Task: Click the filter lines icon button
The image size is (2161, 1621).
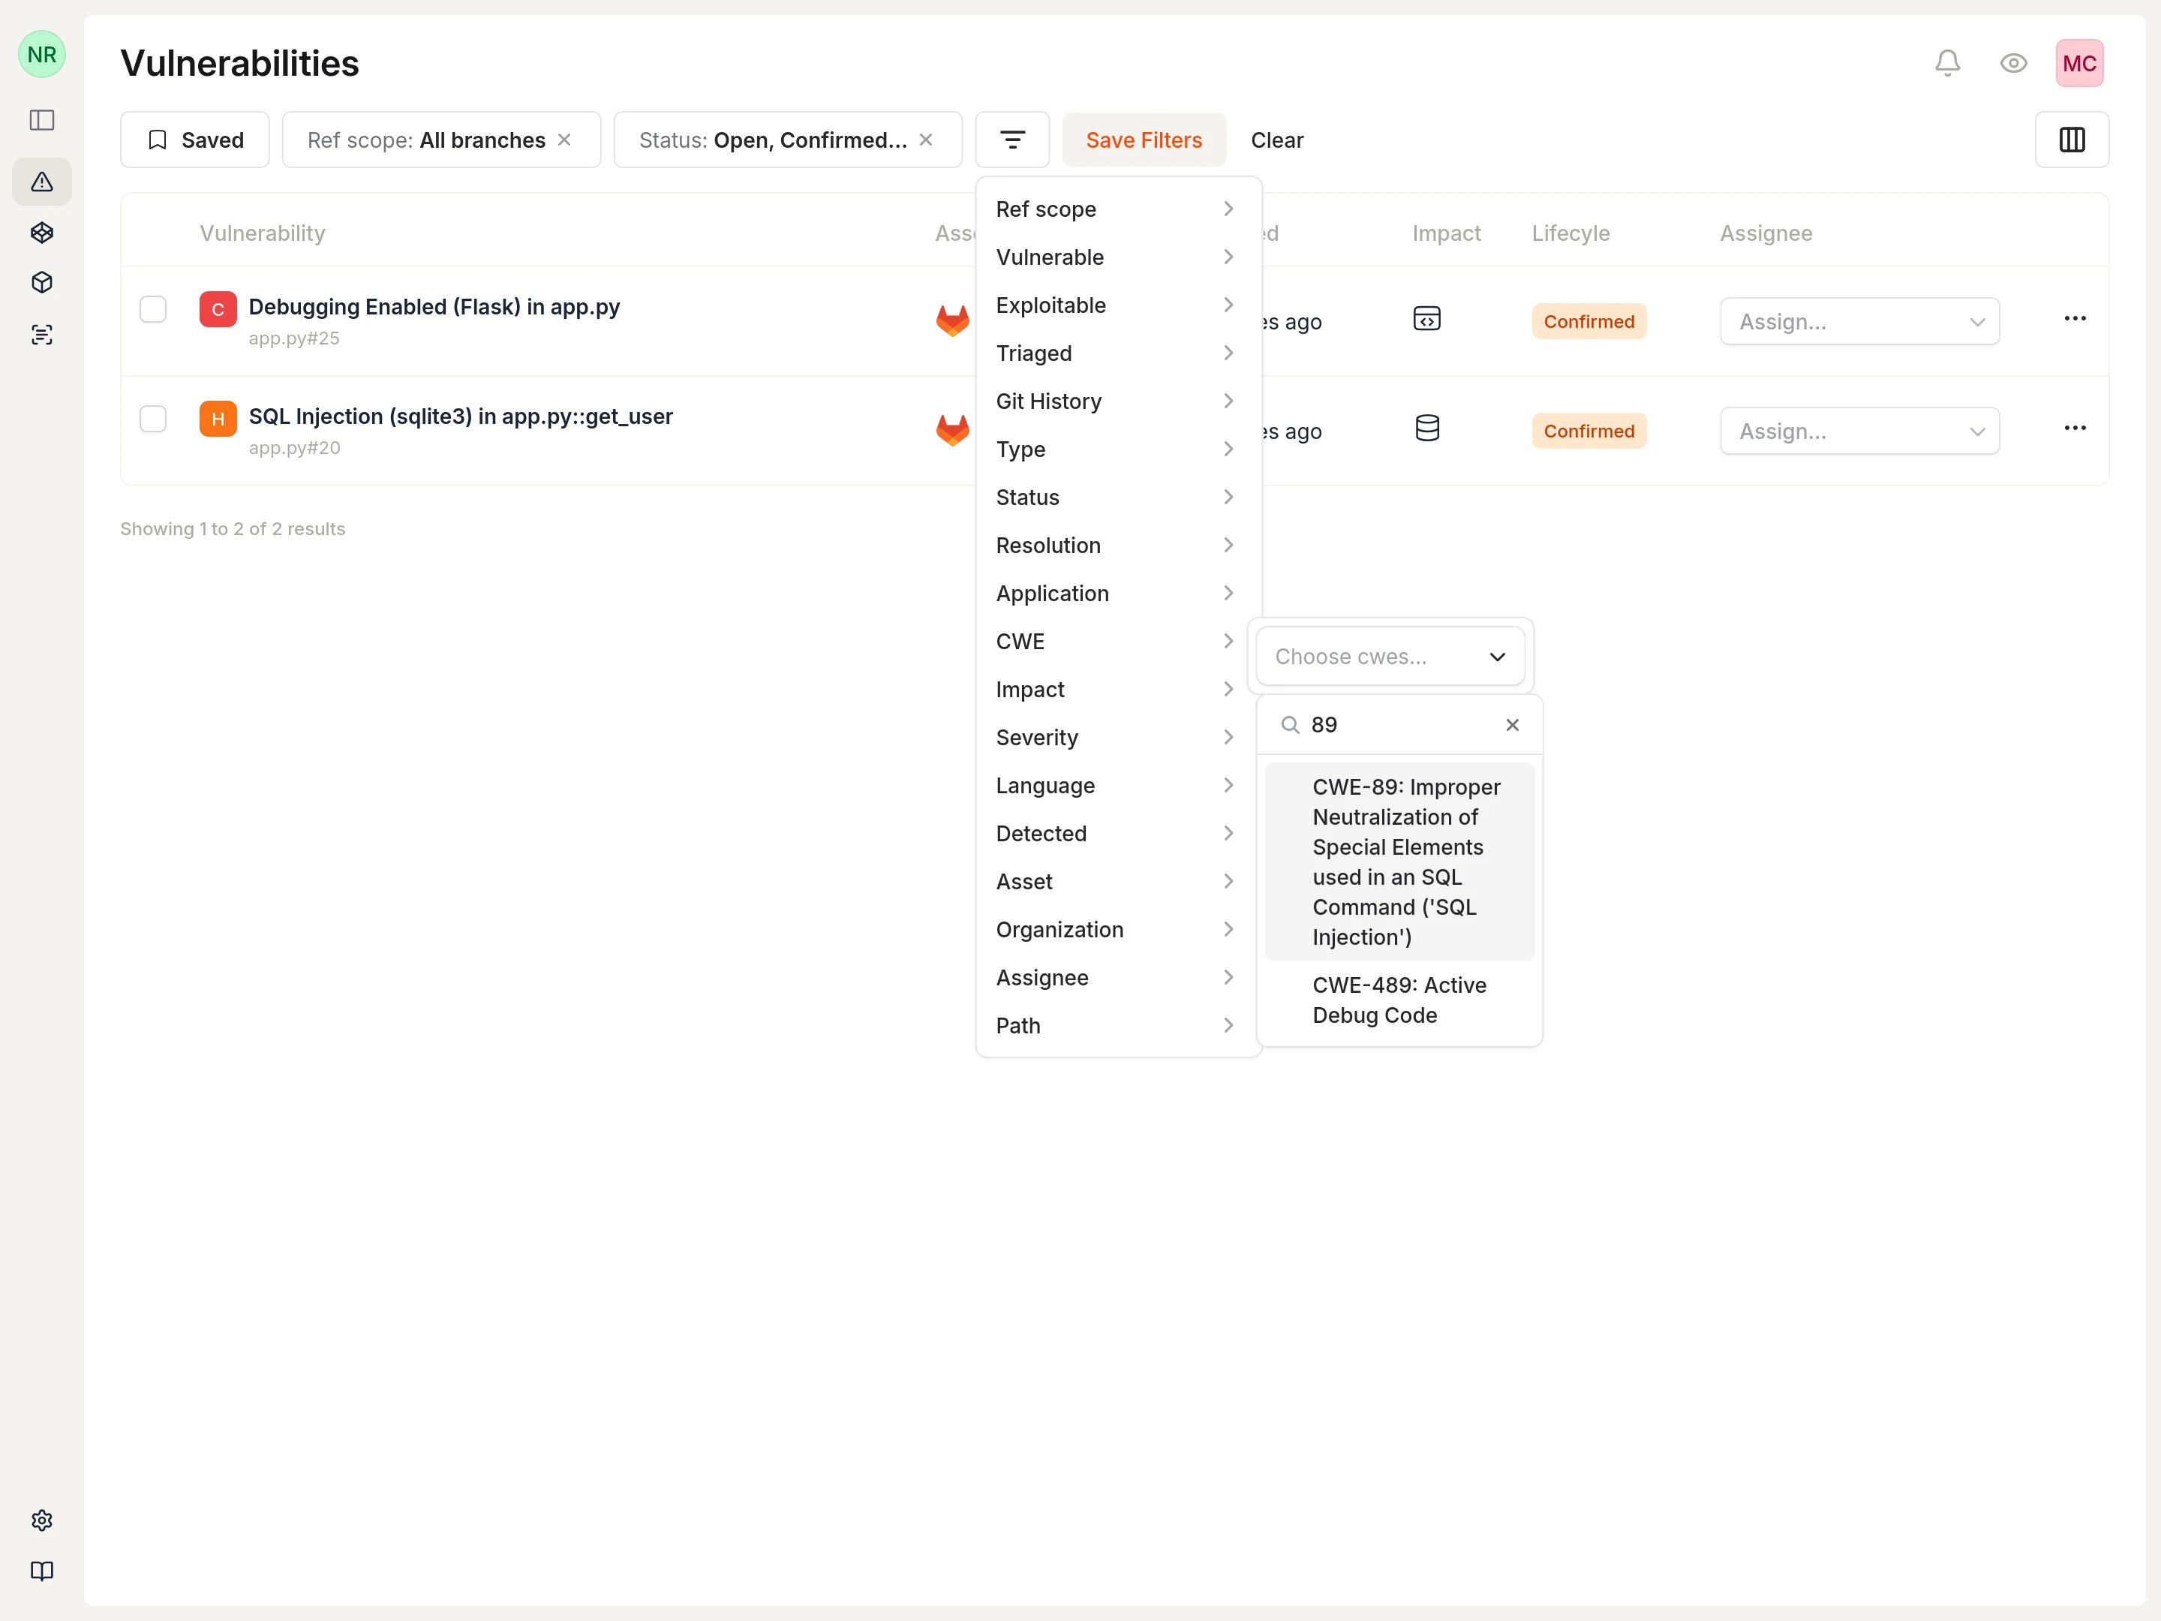Action: (1012, 140)
